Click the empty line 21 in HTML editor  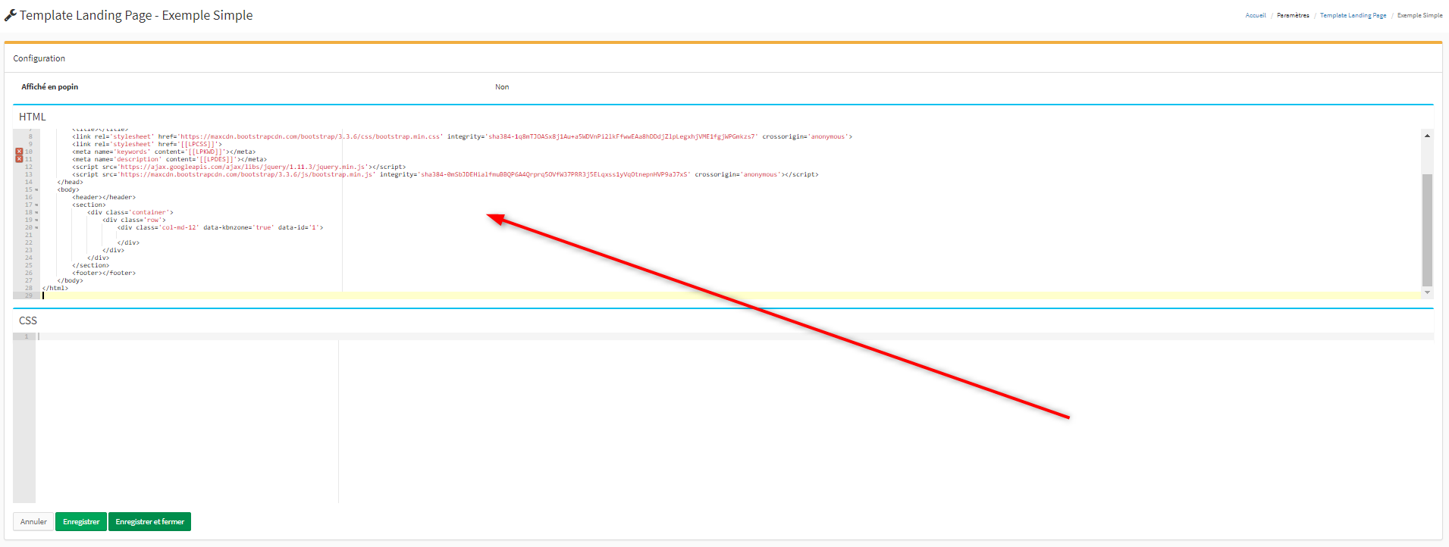(x=732, y=235)
